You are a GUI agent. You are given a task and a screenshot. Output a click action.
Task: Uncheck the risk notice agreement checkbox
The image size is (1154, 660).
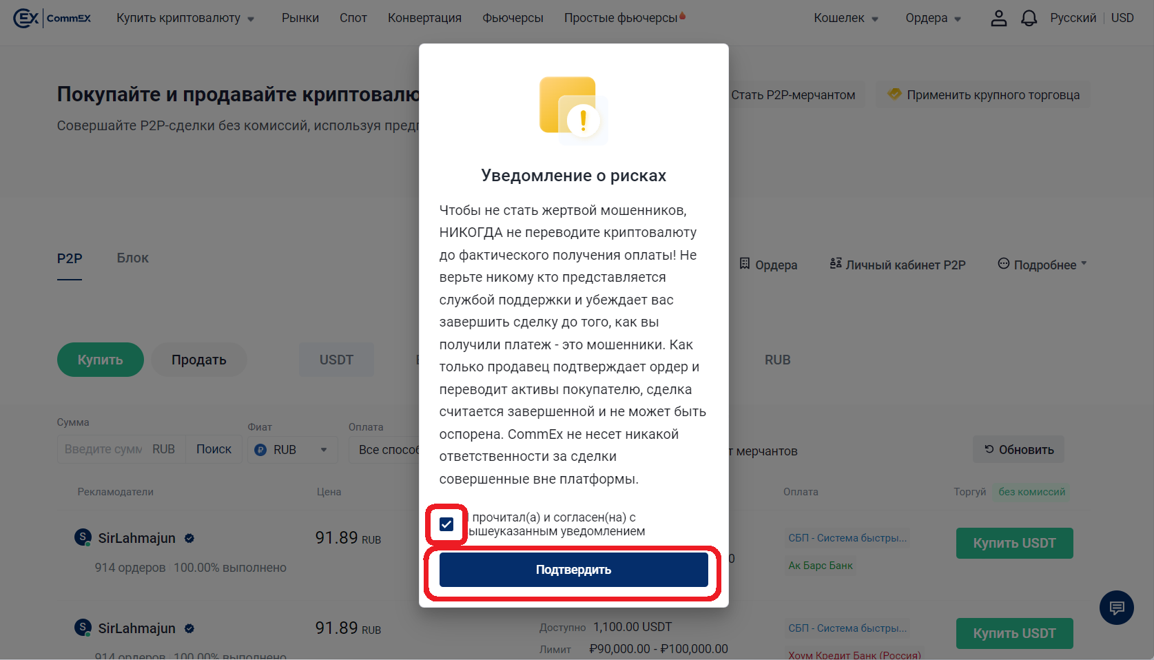tap(446, 524)
